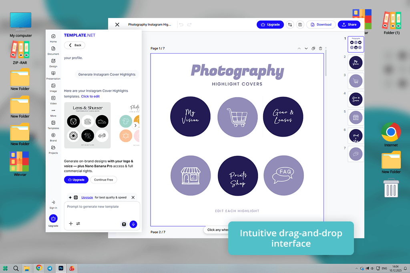The width and height of the screenshot is (410, 273).
Task: Select the FAQ circle on canvas
Action: tap(284, 175)
